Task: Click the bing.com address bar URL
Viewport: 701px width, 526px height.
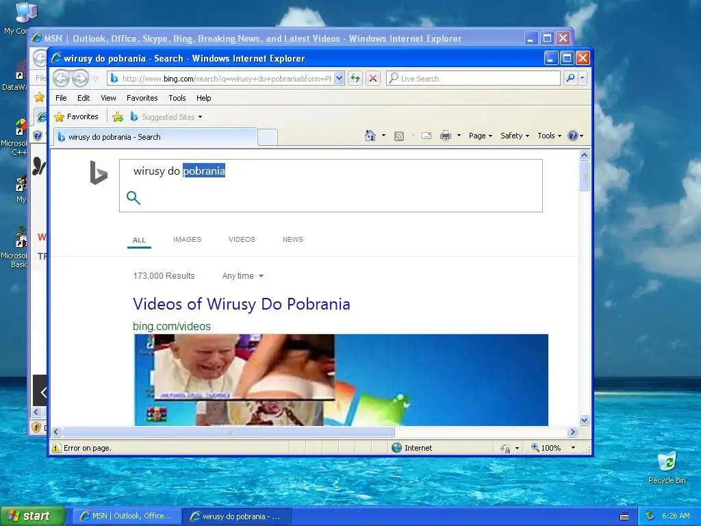Action: [226, 79]
